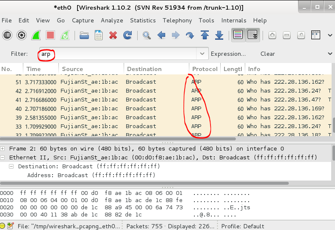Edit capture file comments status icon

tap(10, 226)
